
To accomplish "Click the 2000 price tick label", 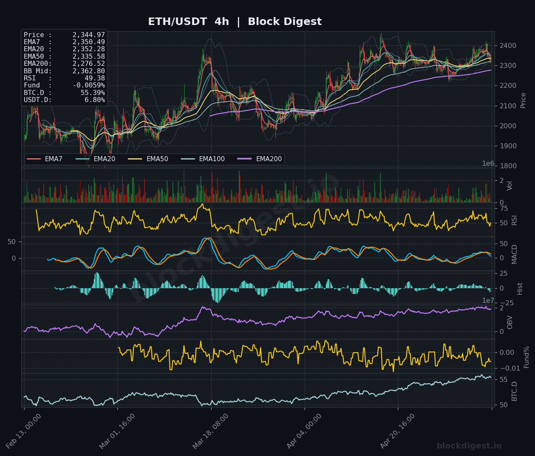I will click(x=508, y=126).
